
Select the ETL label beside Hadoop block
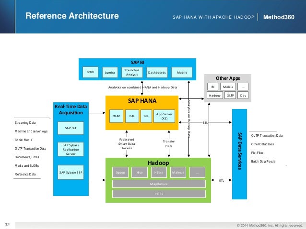(x=221, y=181)
